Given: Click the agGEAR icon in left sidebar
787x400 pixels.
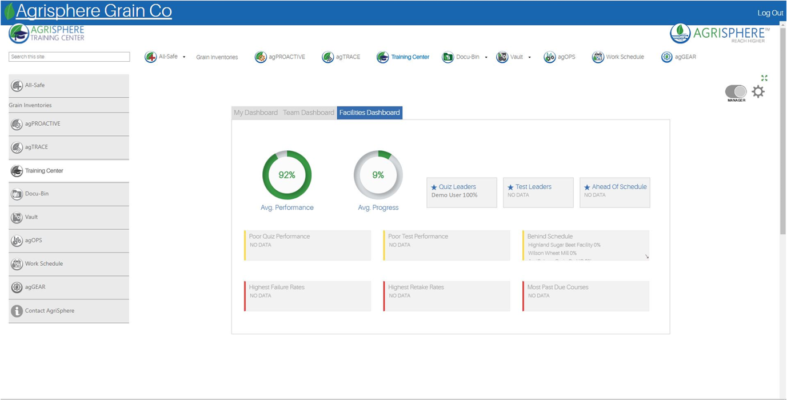Looking at the screenshot, I should click(17, 287).
